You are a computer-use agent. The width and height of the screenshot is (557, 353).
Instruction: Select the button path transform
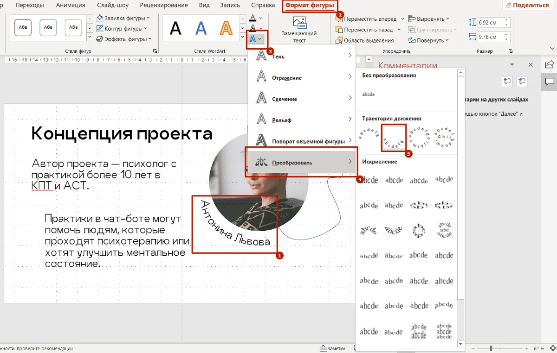444,137
